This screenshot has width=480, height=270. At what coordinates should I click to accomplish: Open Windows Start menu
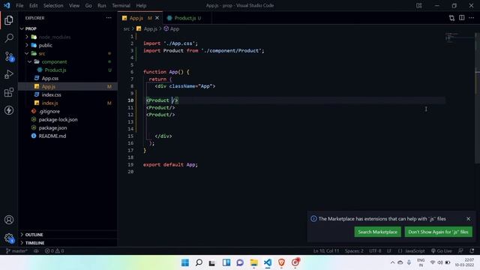tap(185, 262)
